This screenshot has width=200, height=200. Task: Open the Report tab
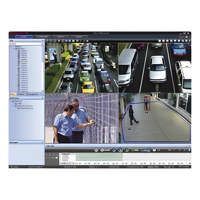79,36
